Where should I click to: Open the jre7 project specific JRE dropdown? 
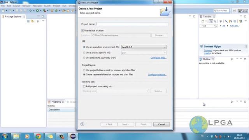[x=144, y=53]
